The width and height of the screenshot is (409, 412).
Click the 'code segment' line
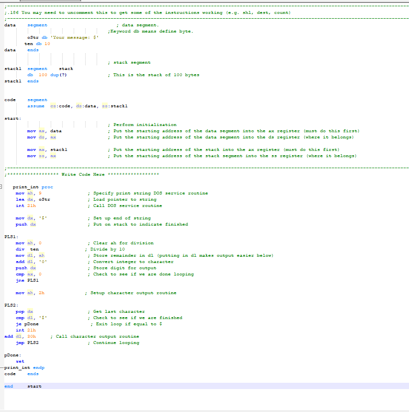[26, 100]
